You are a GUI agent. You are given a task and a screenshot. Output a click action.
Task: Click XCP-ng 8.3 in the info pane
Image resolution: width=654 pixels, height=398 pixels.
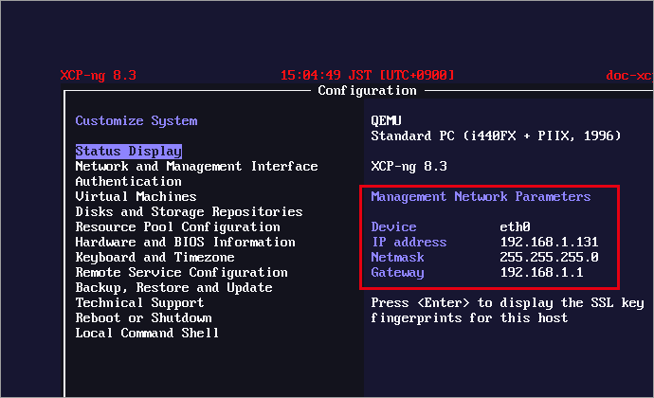(x=409, y=167)
